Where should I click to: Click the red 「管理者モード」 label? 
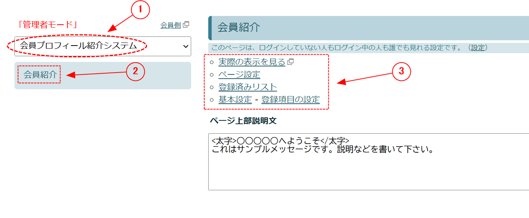click(x=48, y=25)
